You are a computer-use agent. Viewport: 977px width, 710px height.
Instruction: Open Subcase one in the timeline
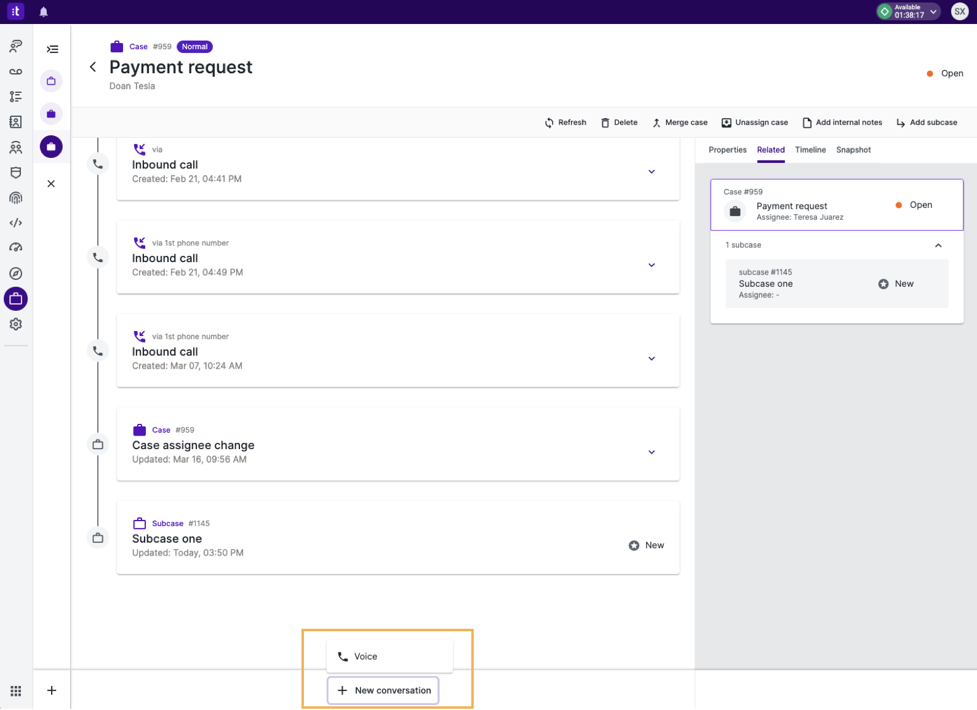398,538
